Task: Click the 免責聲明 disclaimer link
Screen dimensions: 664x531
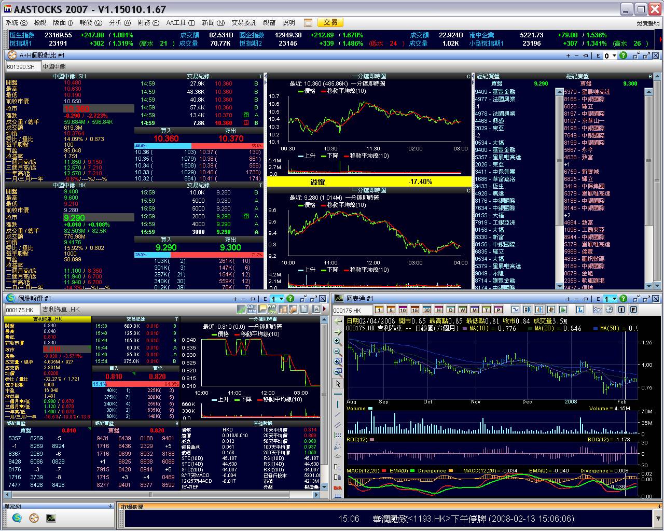Action: pyautogui.click(x=648, y=23)
